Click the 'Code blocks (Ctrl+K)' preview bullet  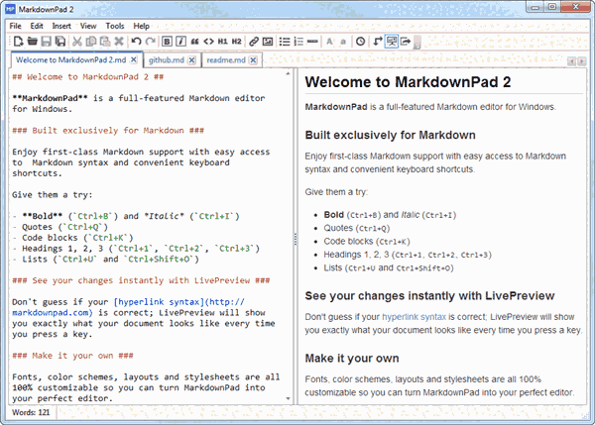pos(367,242)
